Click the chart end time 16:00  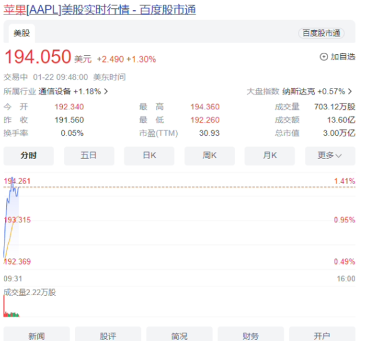[346, 279]
